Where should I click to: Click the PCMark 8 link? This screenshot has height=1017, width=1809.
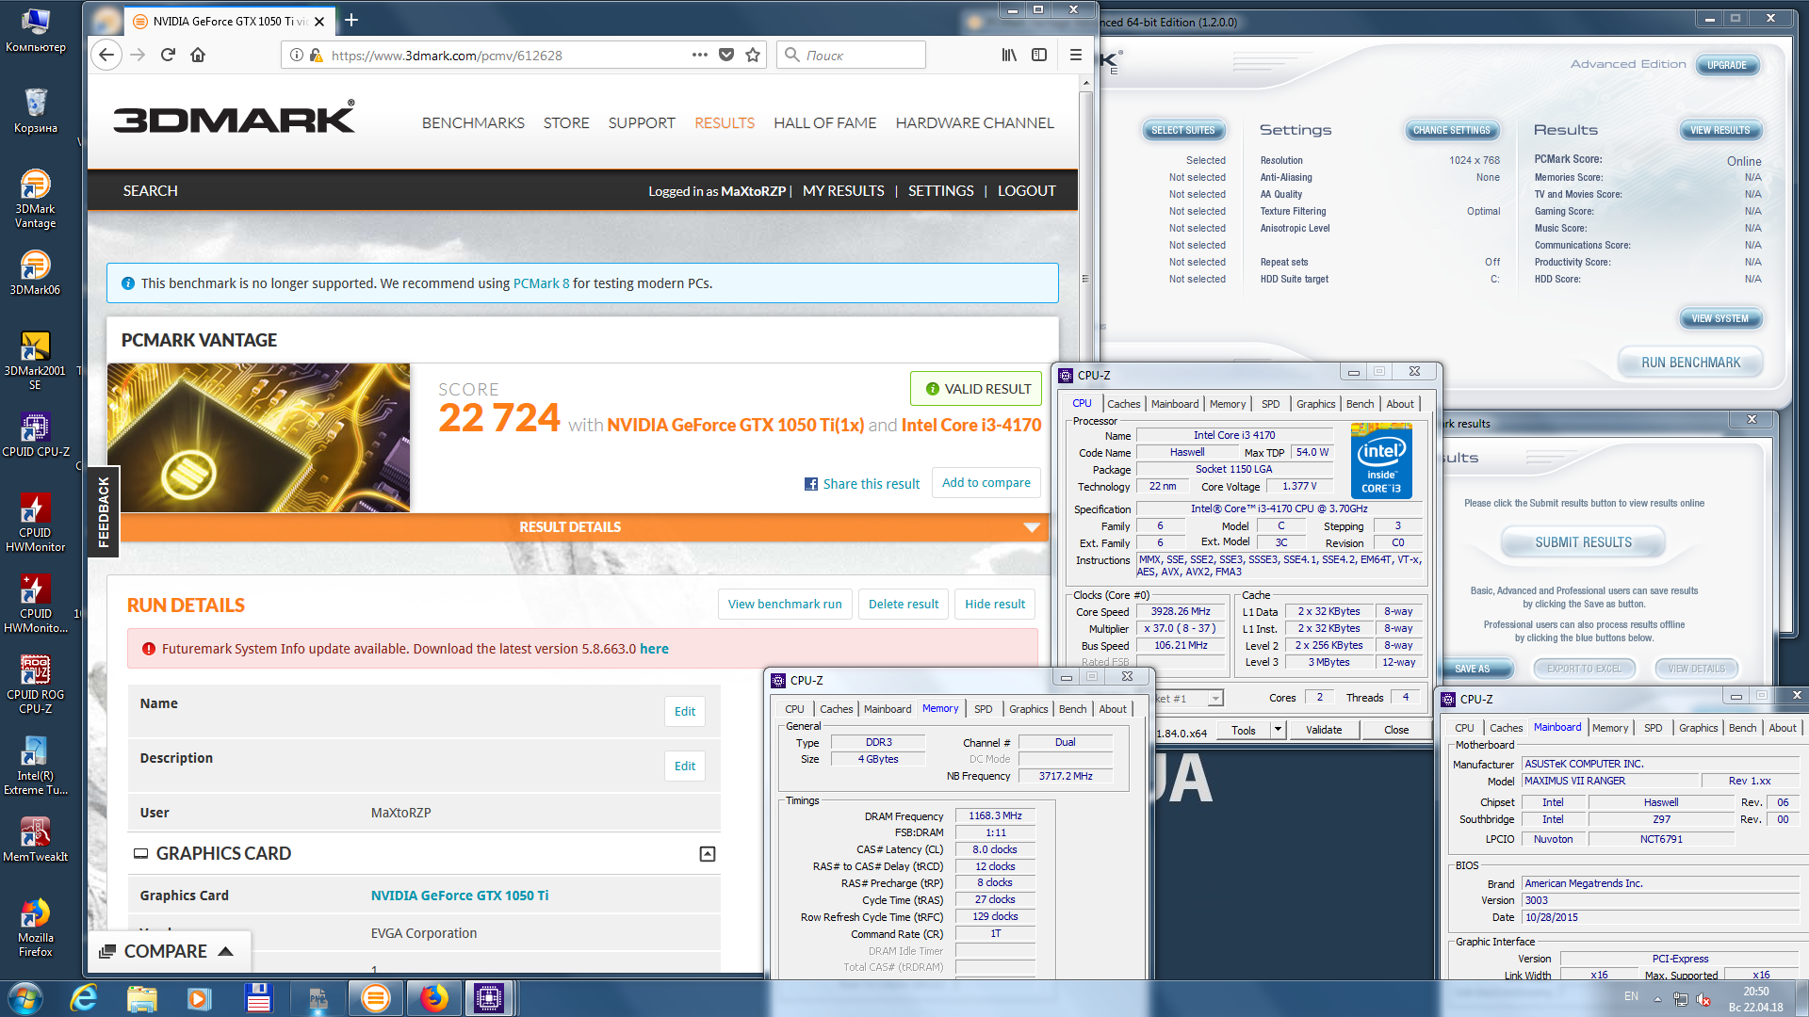(541, 283)
